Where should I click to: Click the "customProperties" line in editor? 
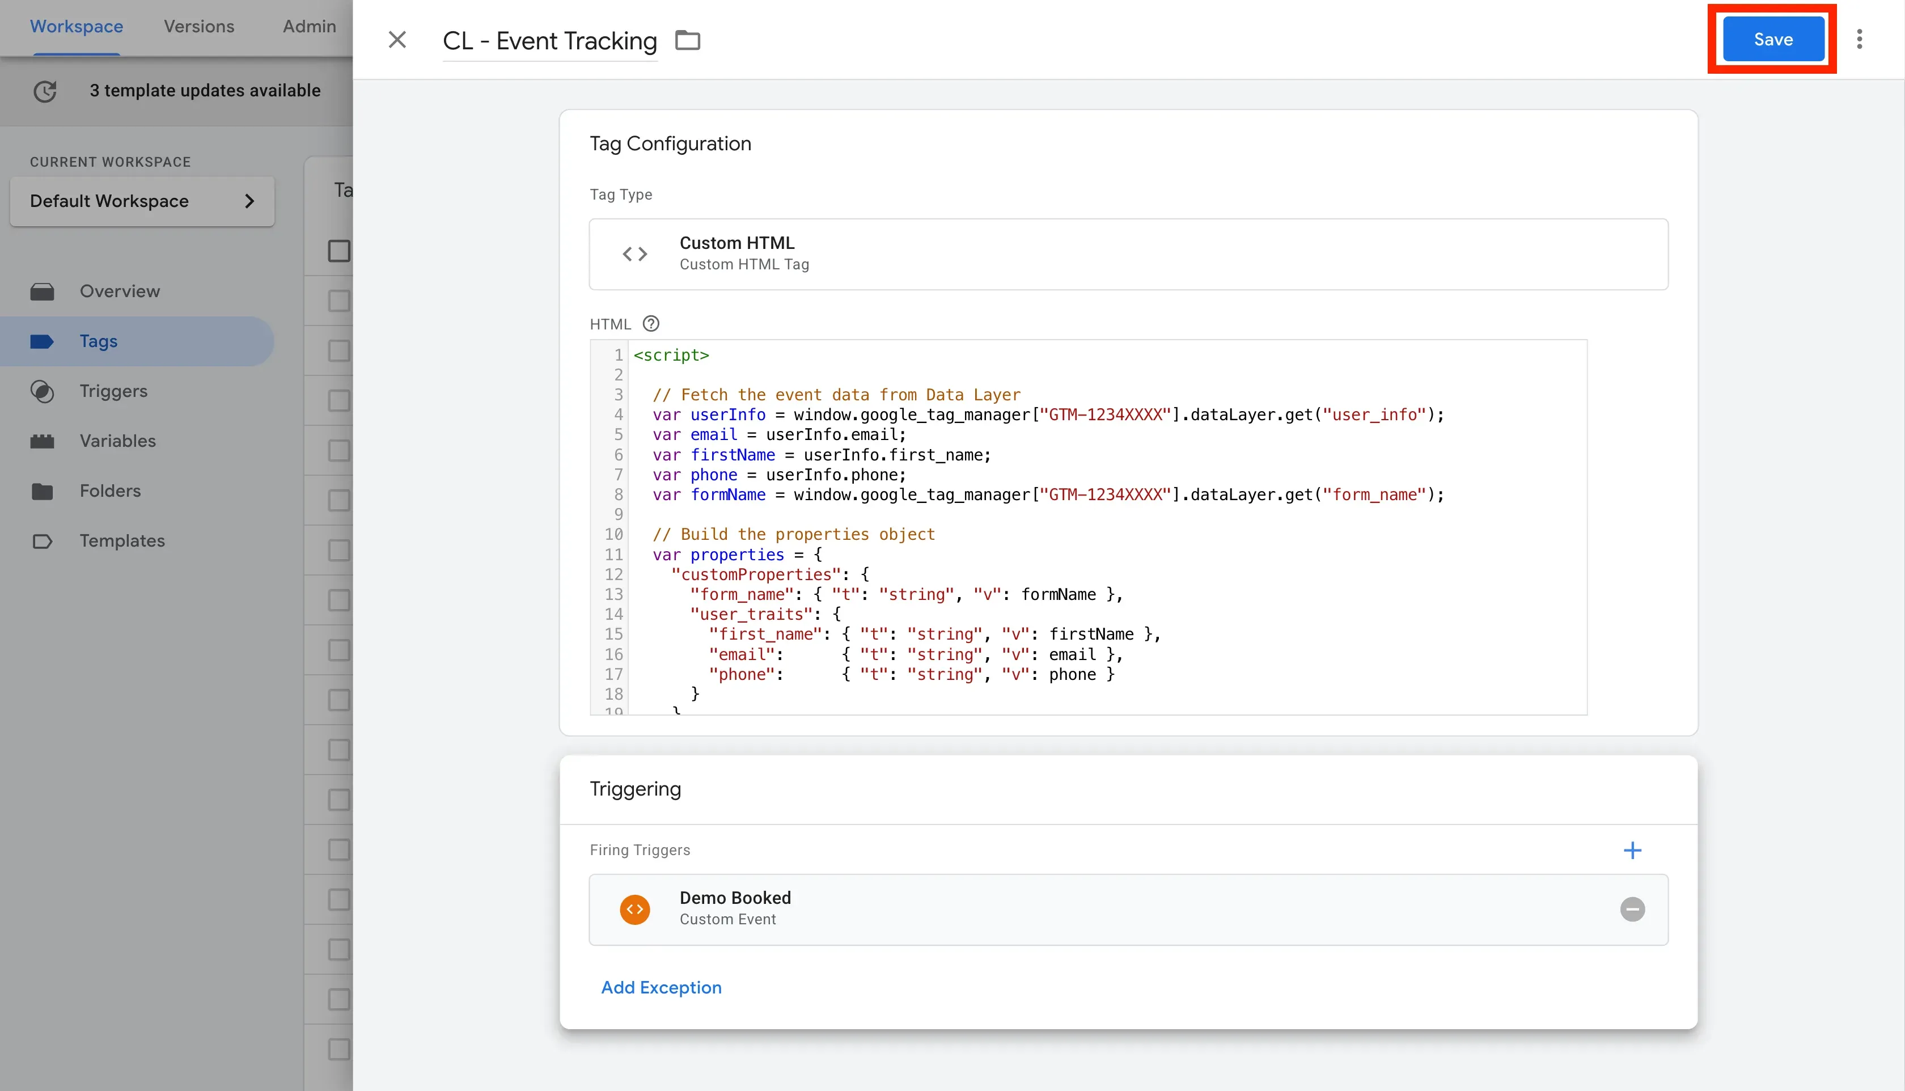pos(770,575)
